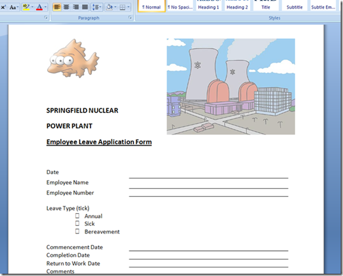343x276 pixels.
Task: Click the 'Date' label text
Action: (53, 172)
